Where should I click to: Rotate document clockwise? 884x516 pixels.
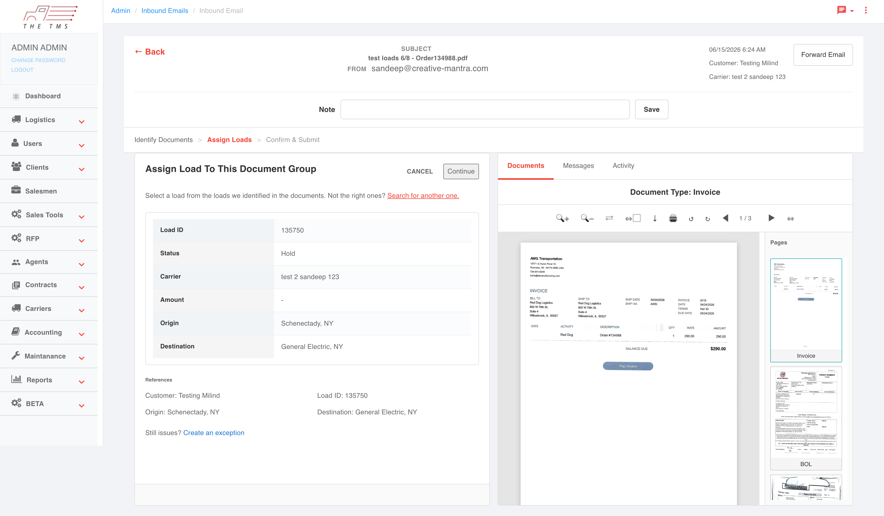(x=707, y=219)
